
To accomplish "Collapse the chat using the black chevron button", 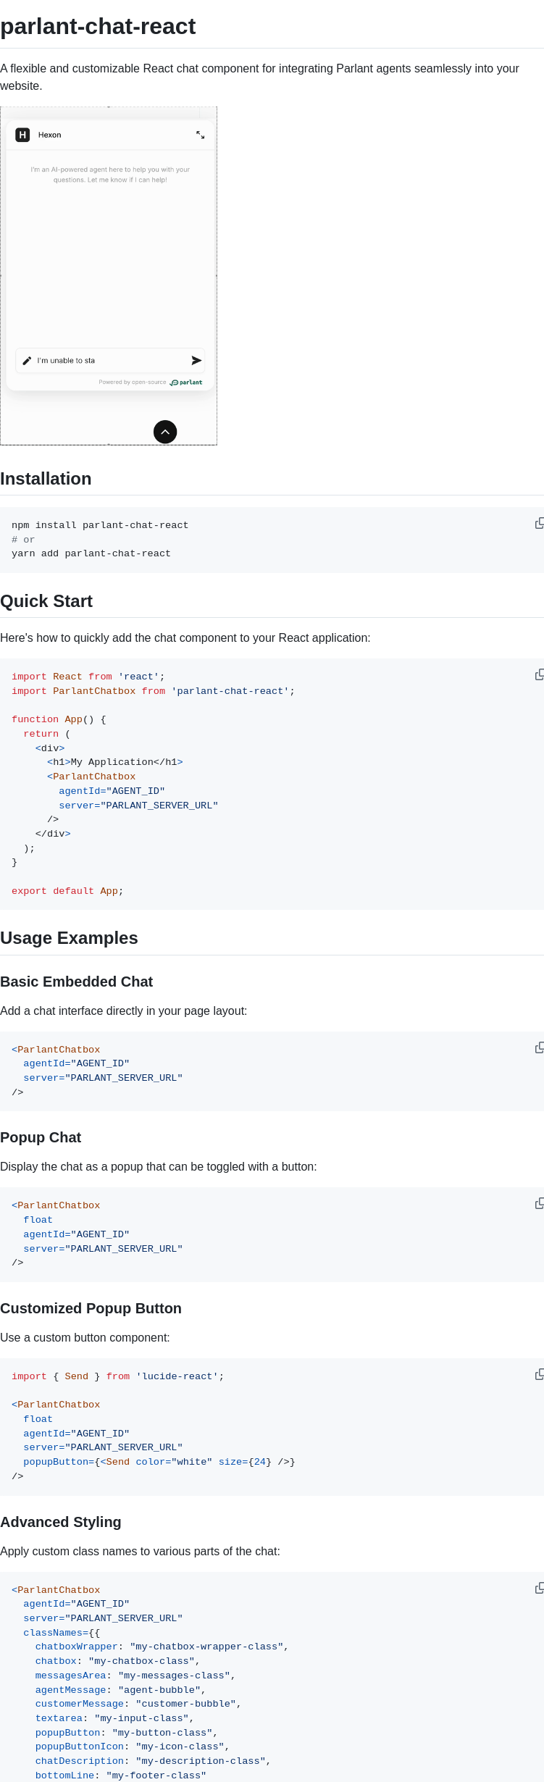I will (x=165, y=432).
